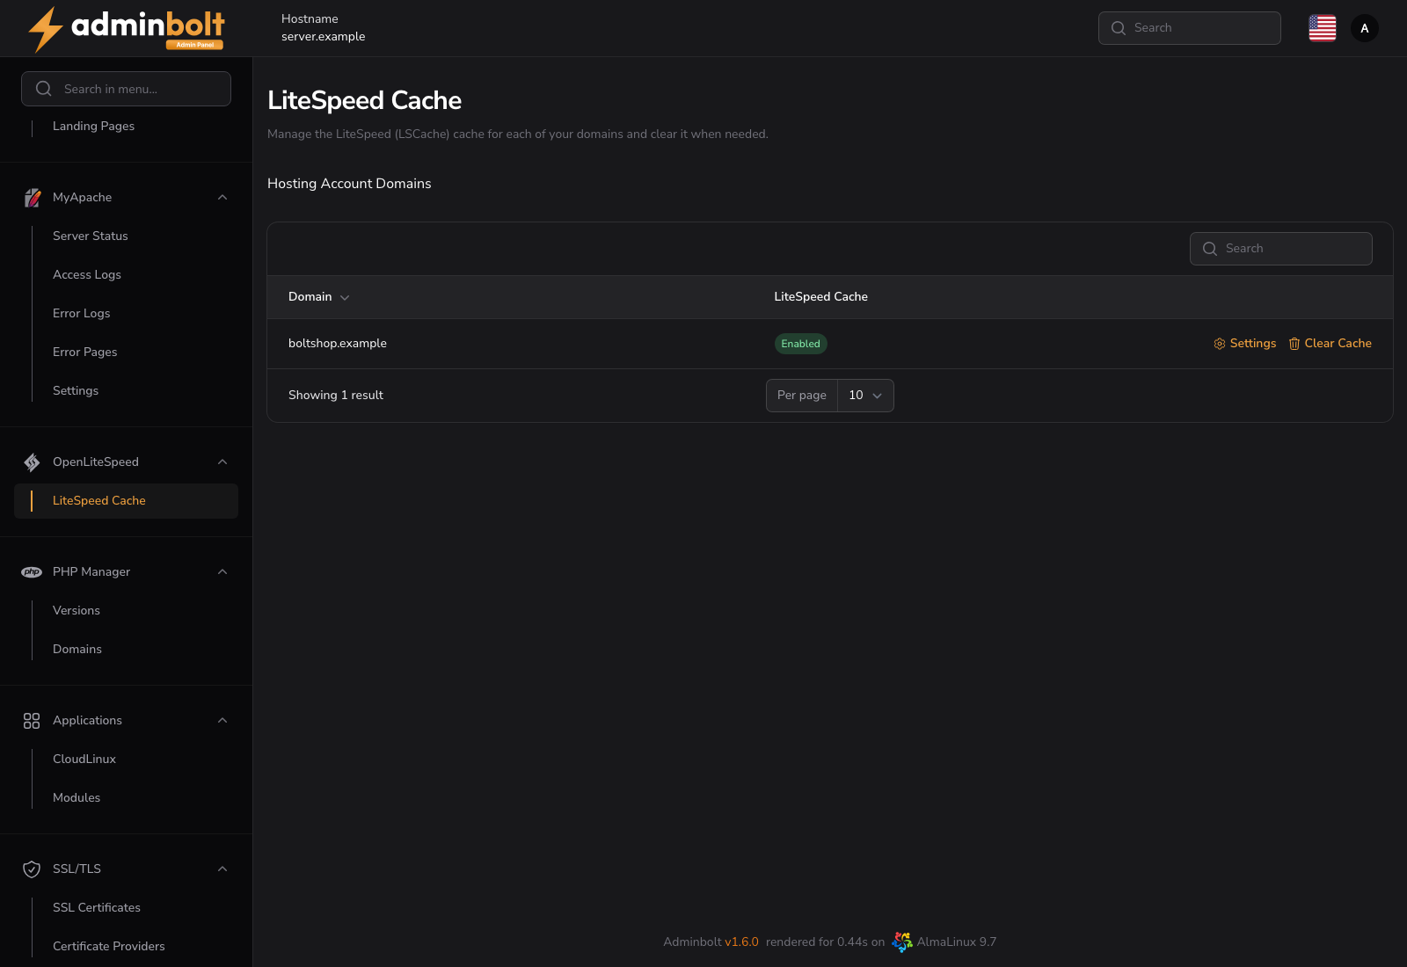Image resolution: width=1407 pixels, height=967 pixels.
Task: Click the magnifier icon in the menu search
Action: (x=44, y=89)
